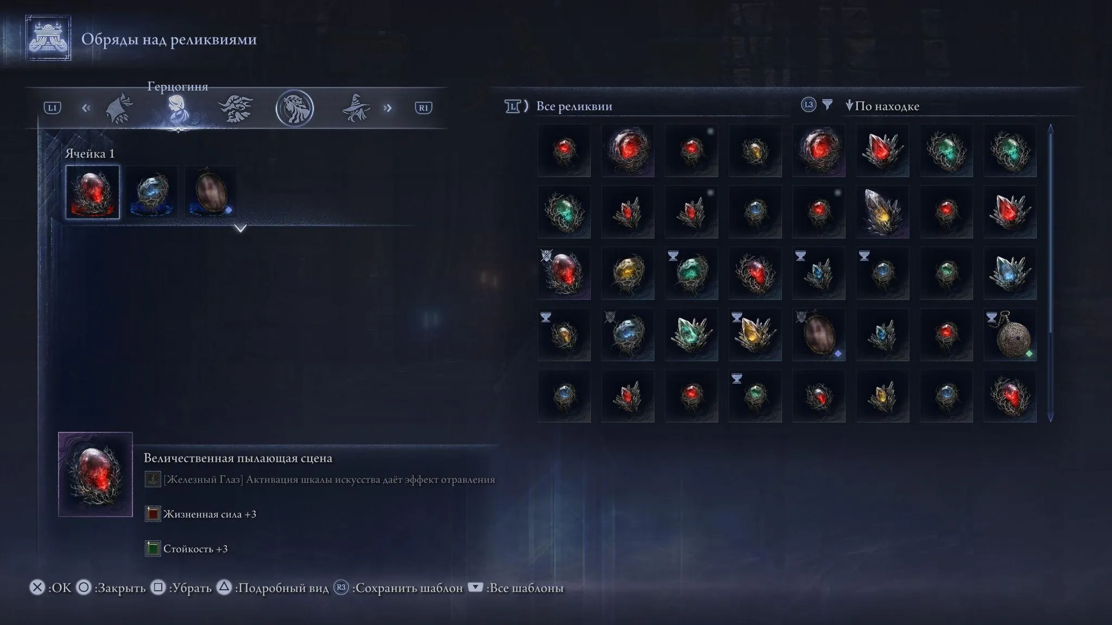The height and width of the screenshot is (625, 1112).
Task: Click the L1 tab switch button
Action: pos(53,107)
